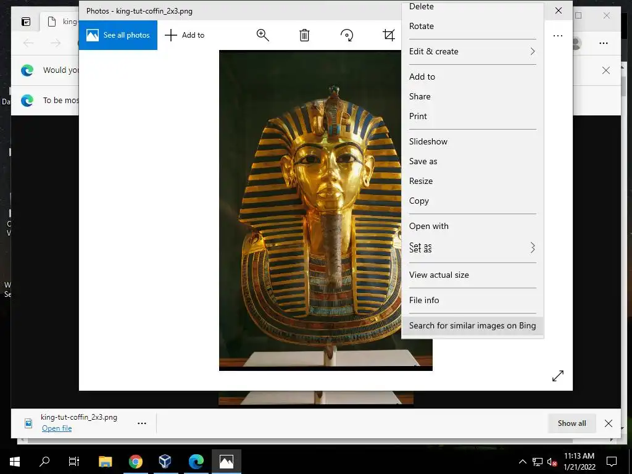Start Slideshow from the context menu
Screen dimensions: 632x474
tap(473, 141)
